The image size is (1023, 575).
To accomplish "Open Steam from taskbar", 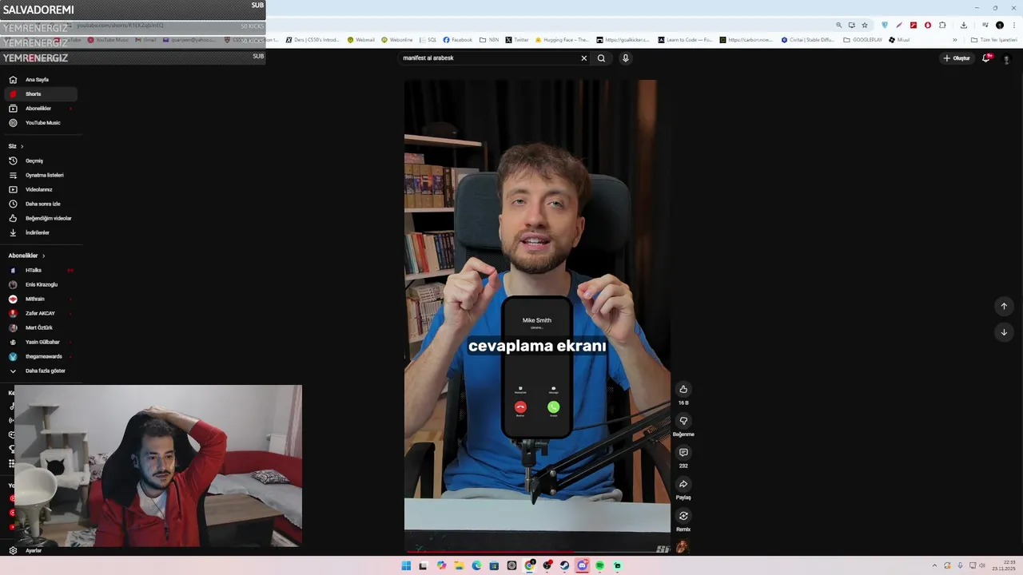I will (564, 565).
